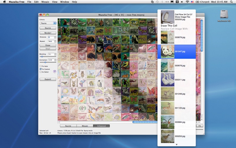Click the Repeat Auto stepper arrows
Viewport: 236px width, 148px height.
coord(55,41)
